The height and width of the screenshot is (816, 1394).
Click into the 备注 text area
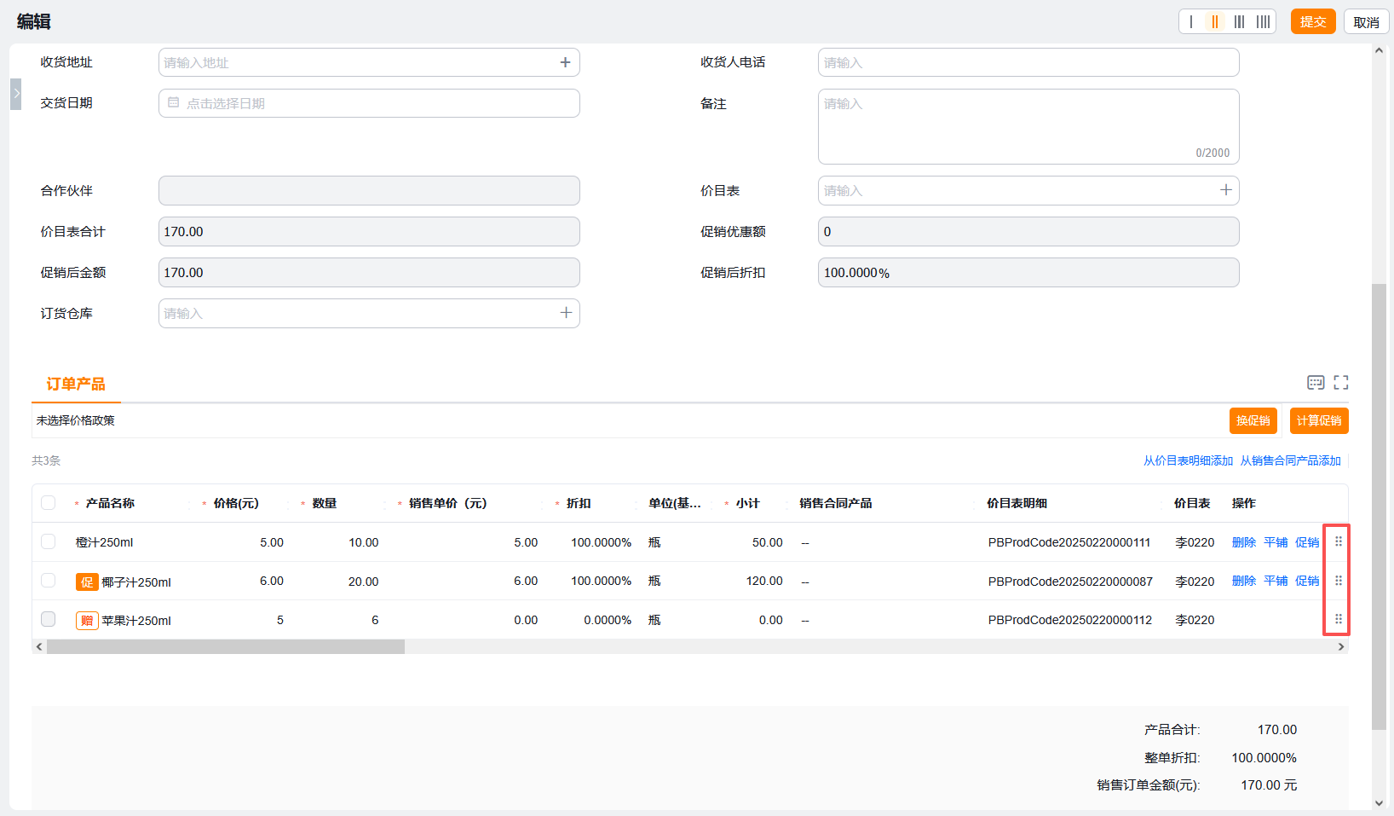coord(1028,126)
